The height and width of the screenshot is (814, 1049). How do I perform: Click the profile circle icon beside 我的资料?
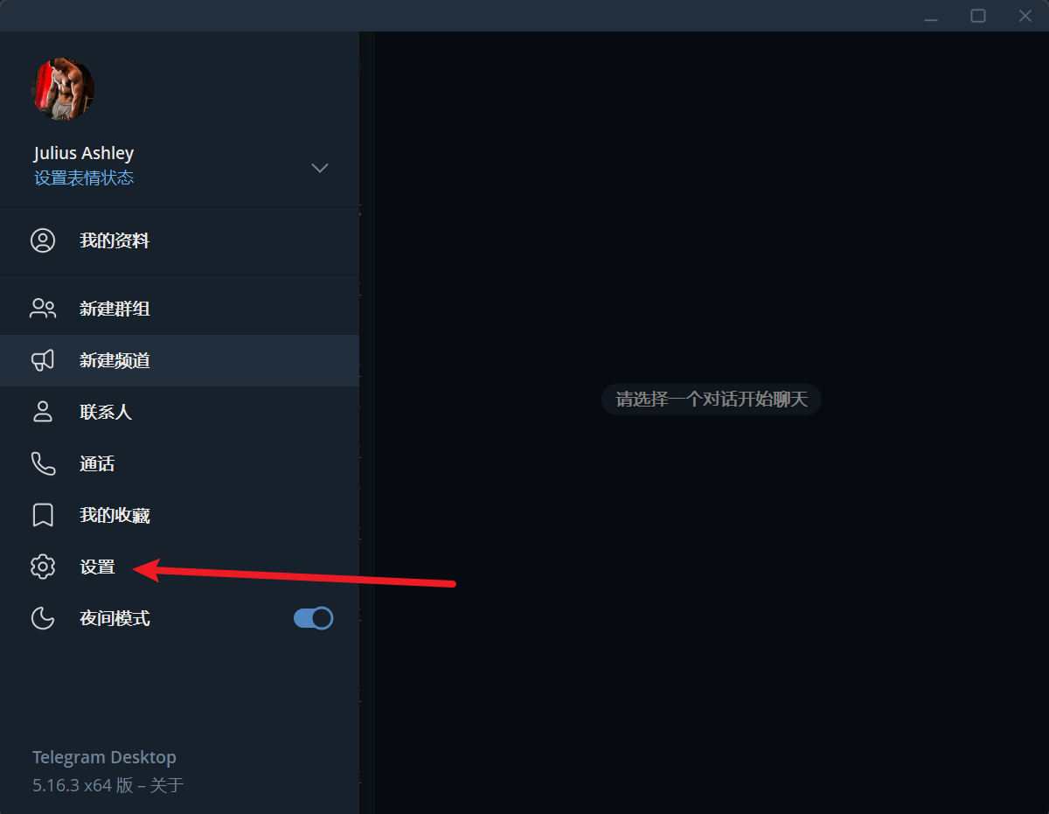[43, 240]
